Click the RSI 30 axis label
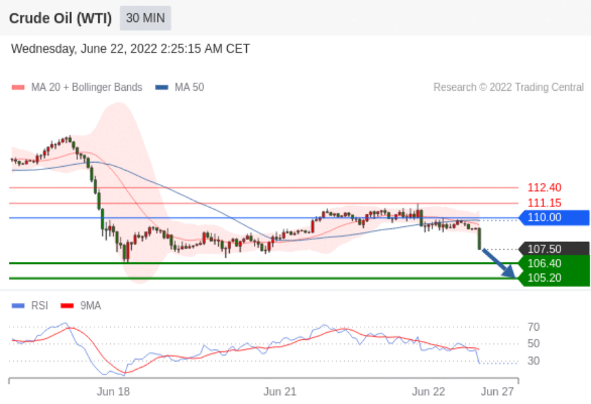Image resolution: width=591 pixels, height=404 pixels. click(534, 361)
